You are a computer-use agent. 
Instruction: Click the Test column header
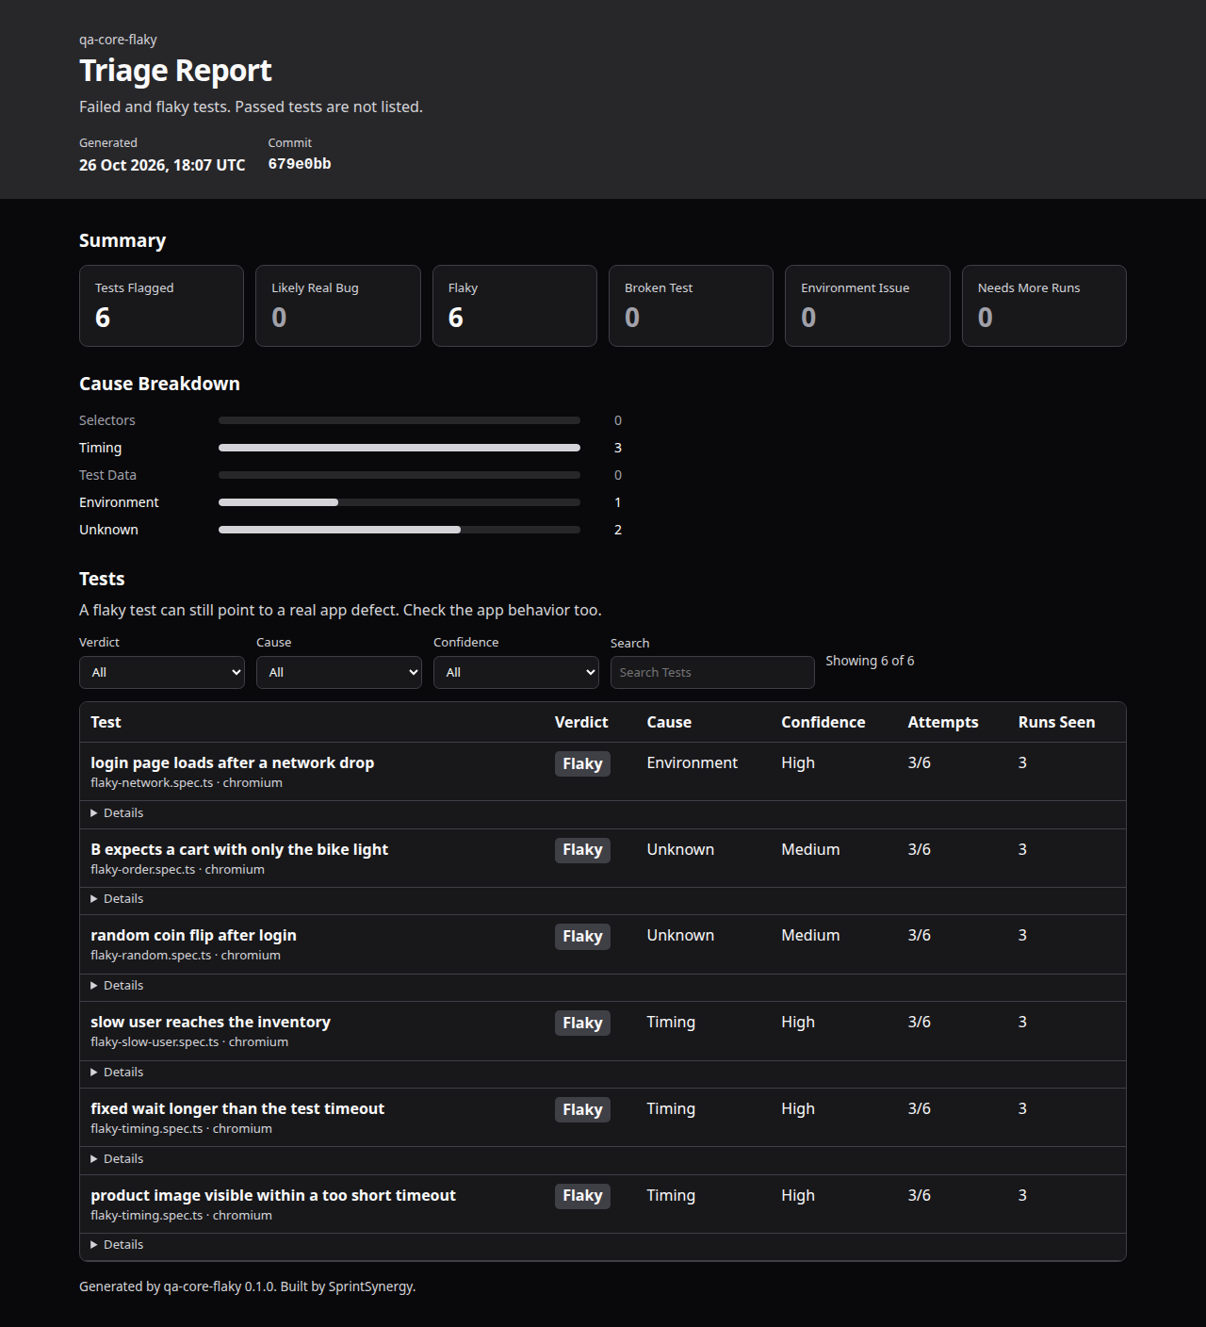pos(106,722)
